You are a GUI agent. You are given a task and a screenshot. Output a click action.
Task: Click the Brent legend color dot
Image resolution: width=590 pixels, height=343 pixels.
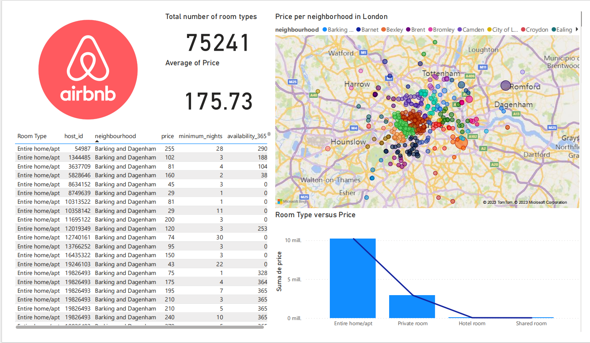coord(408,30)
